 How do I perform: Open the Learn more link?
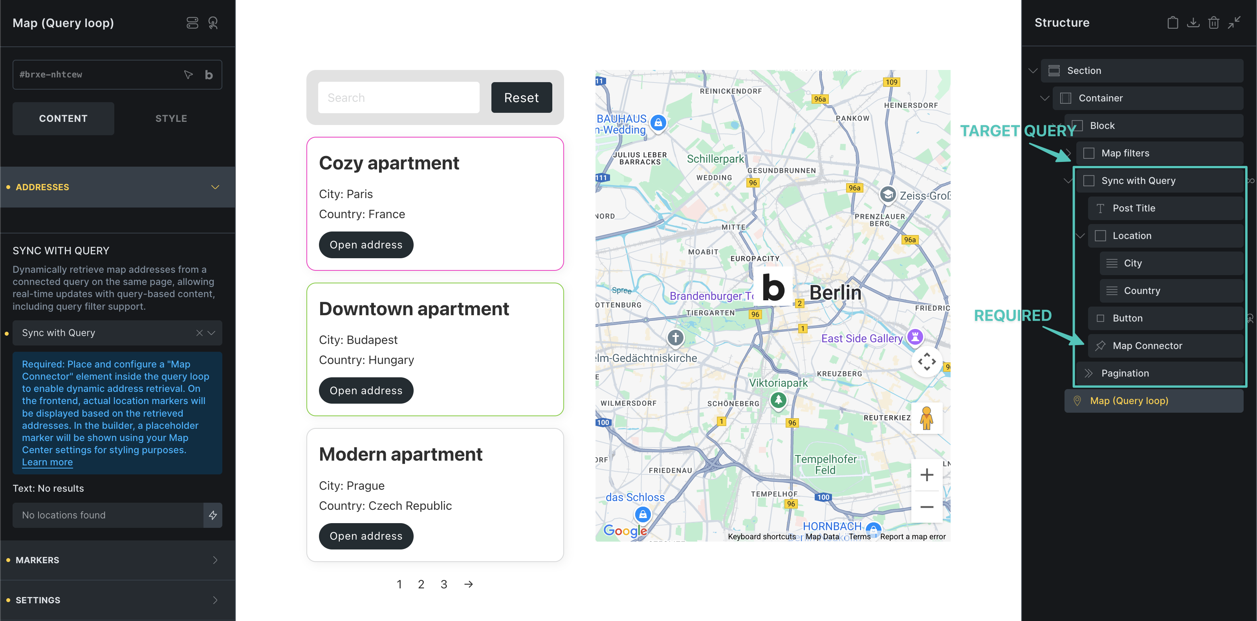(47, 462)
